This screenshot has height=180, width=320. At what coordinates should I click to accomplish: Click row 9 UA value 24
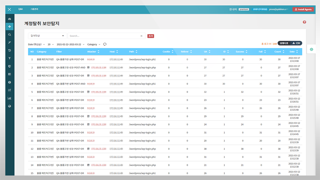pyautogui.click(x=205, y=125)
